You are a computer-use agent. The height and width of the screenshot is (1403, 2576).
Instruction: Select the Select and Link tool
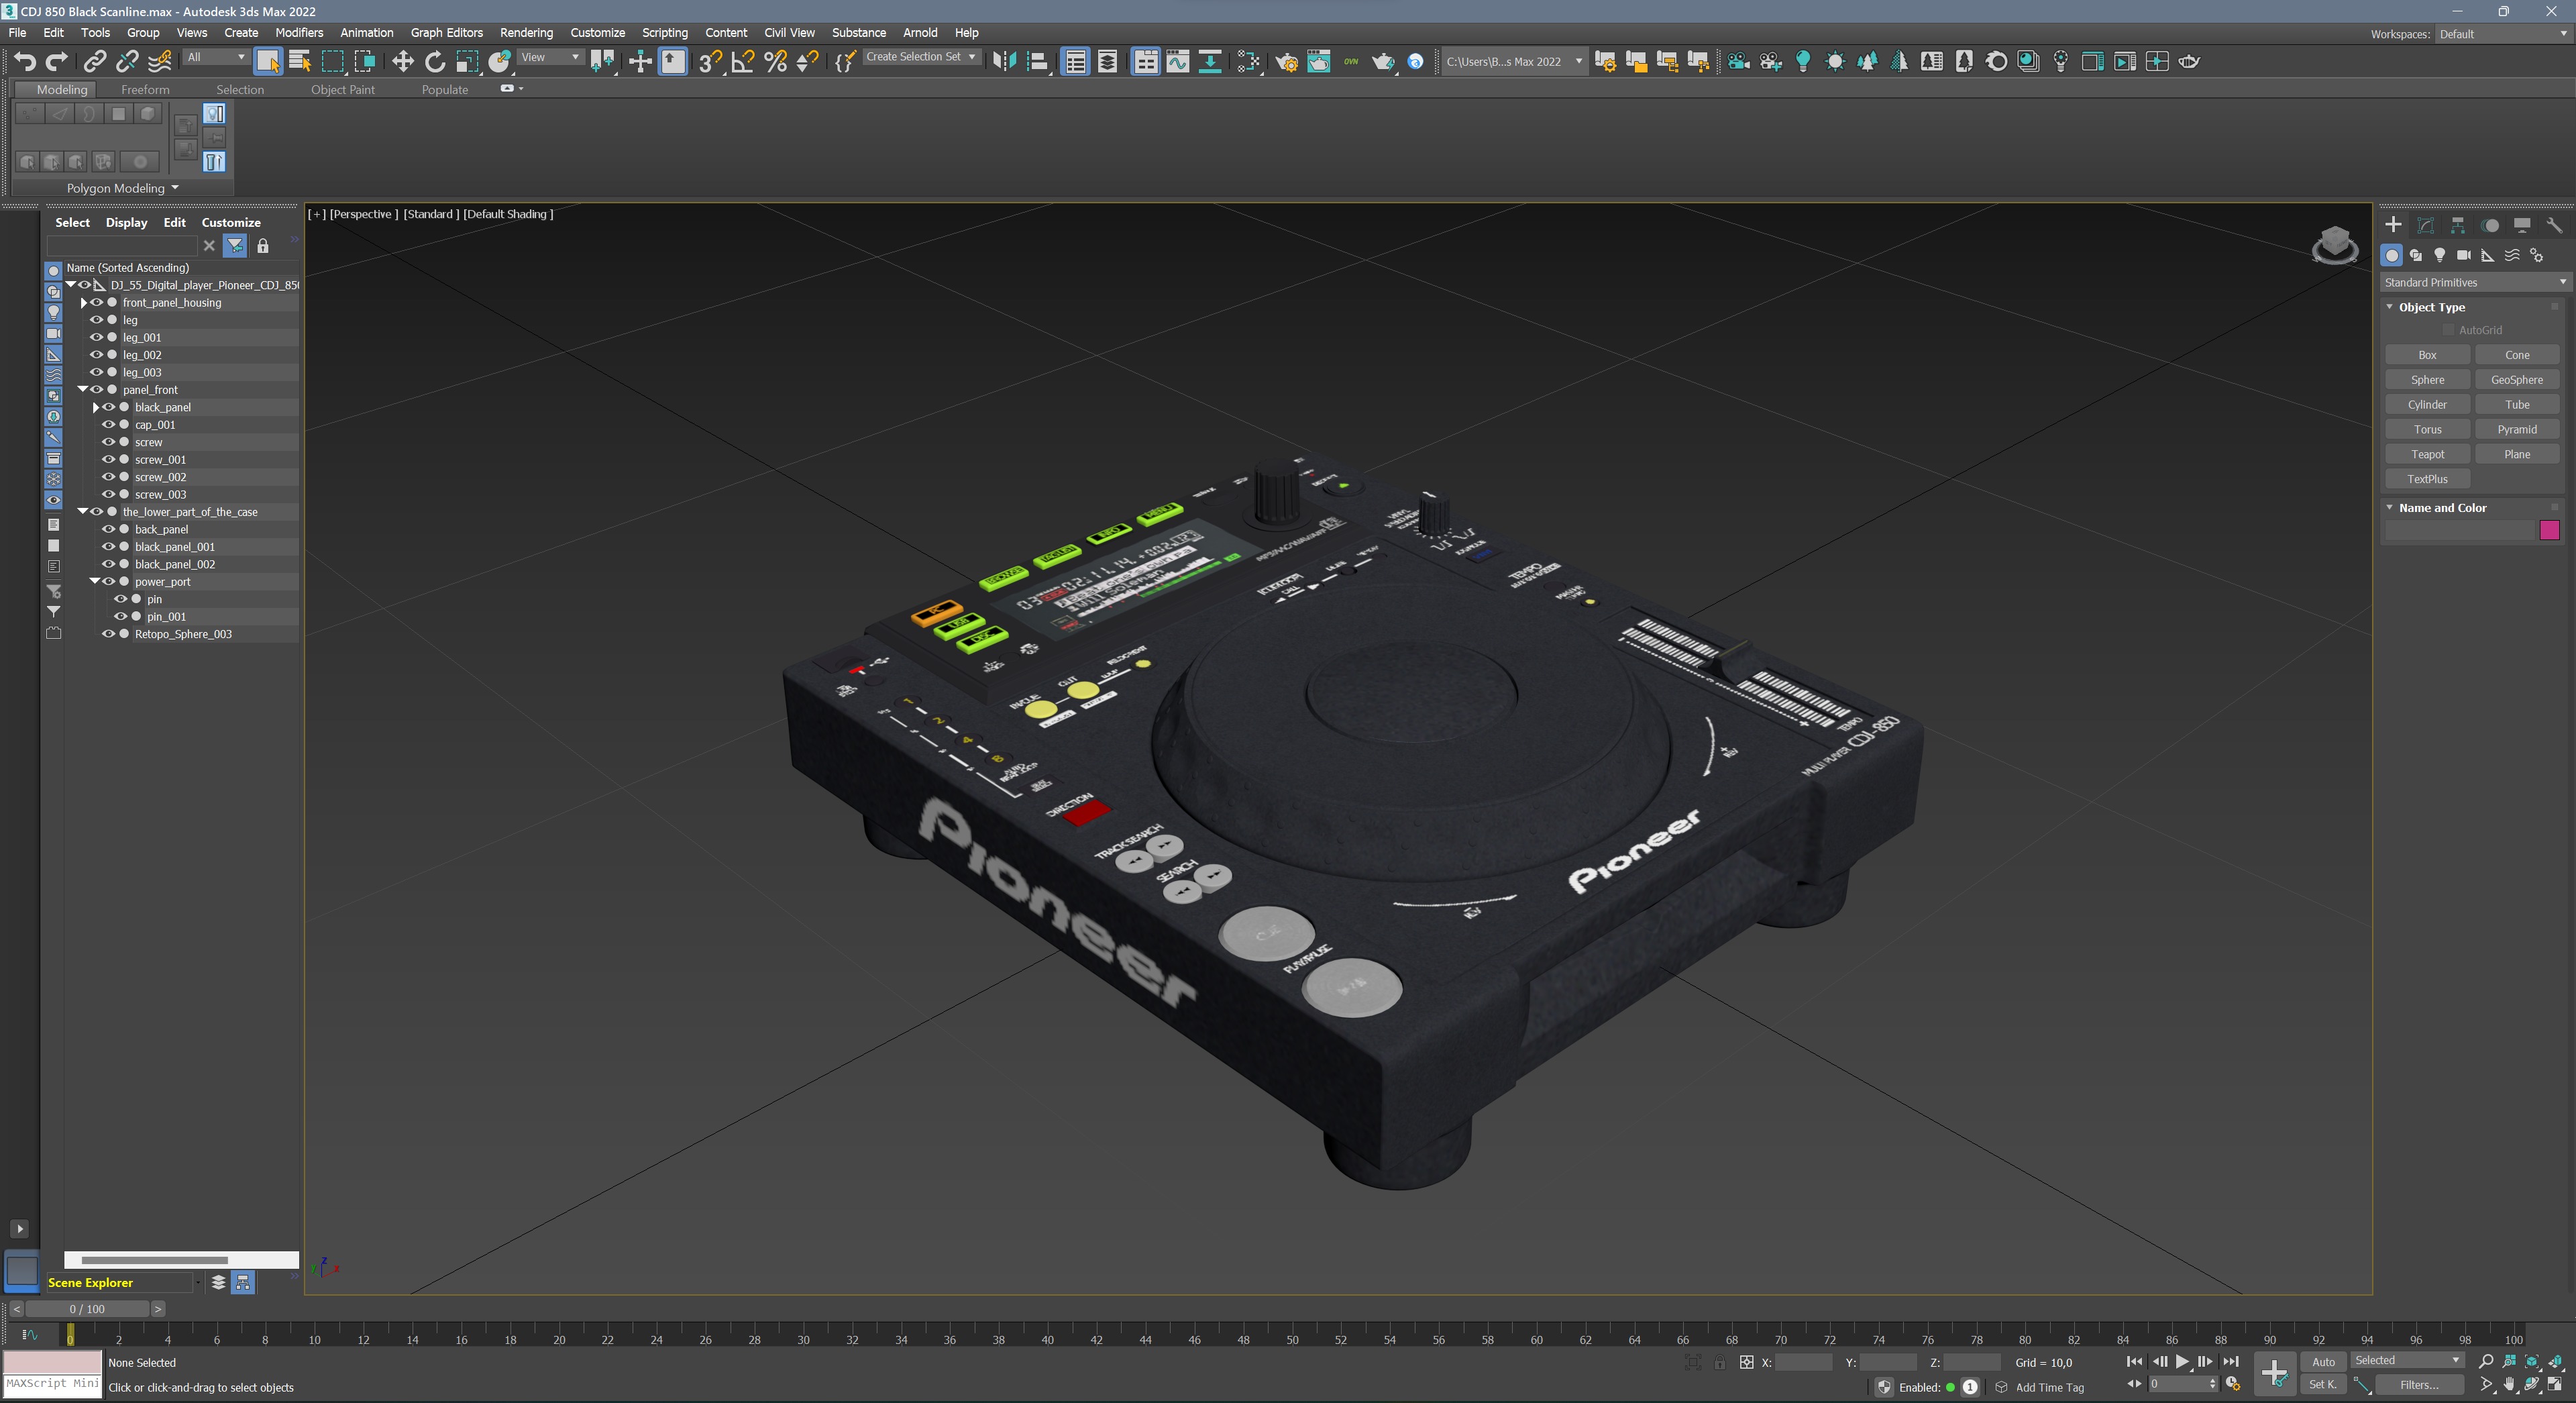(94, 62)
